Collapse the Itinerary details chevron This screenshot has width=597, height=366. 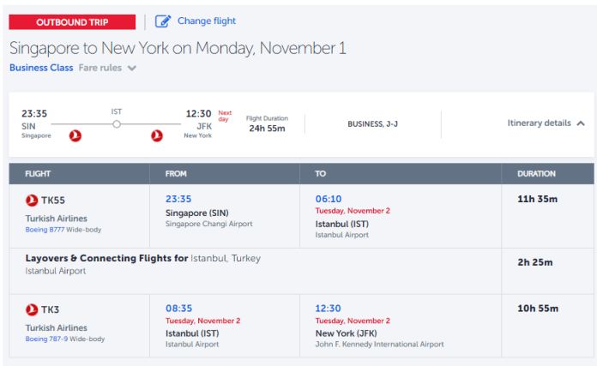pyautogui.click(x=581, y=123)
